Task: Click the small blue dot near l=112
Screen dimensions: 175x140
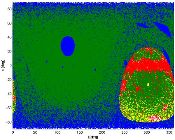Action: click(x=63, y=67)
